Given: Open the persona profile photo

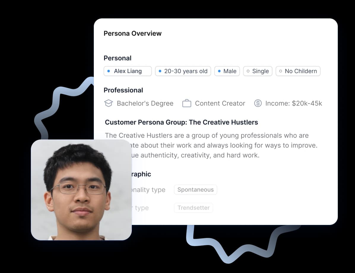Looking at the screenshot, I should coord(81,190).
